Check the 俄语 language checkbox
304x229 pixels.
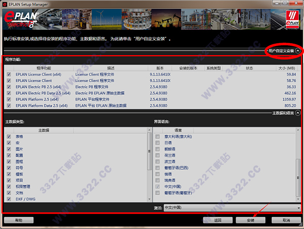click(x=158, y=174)
